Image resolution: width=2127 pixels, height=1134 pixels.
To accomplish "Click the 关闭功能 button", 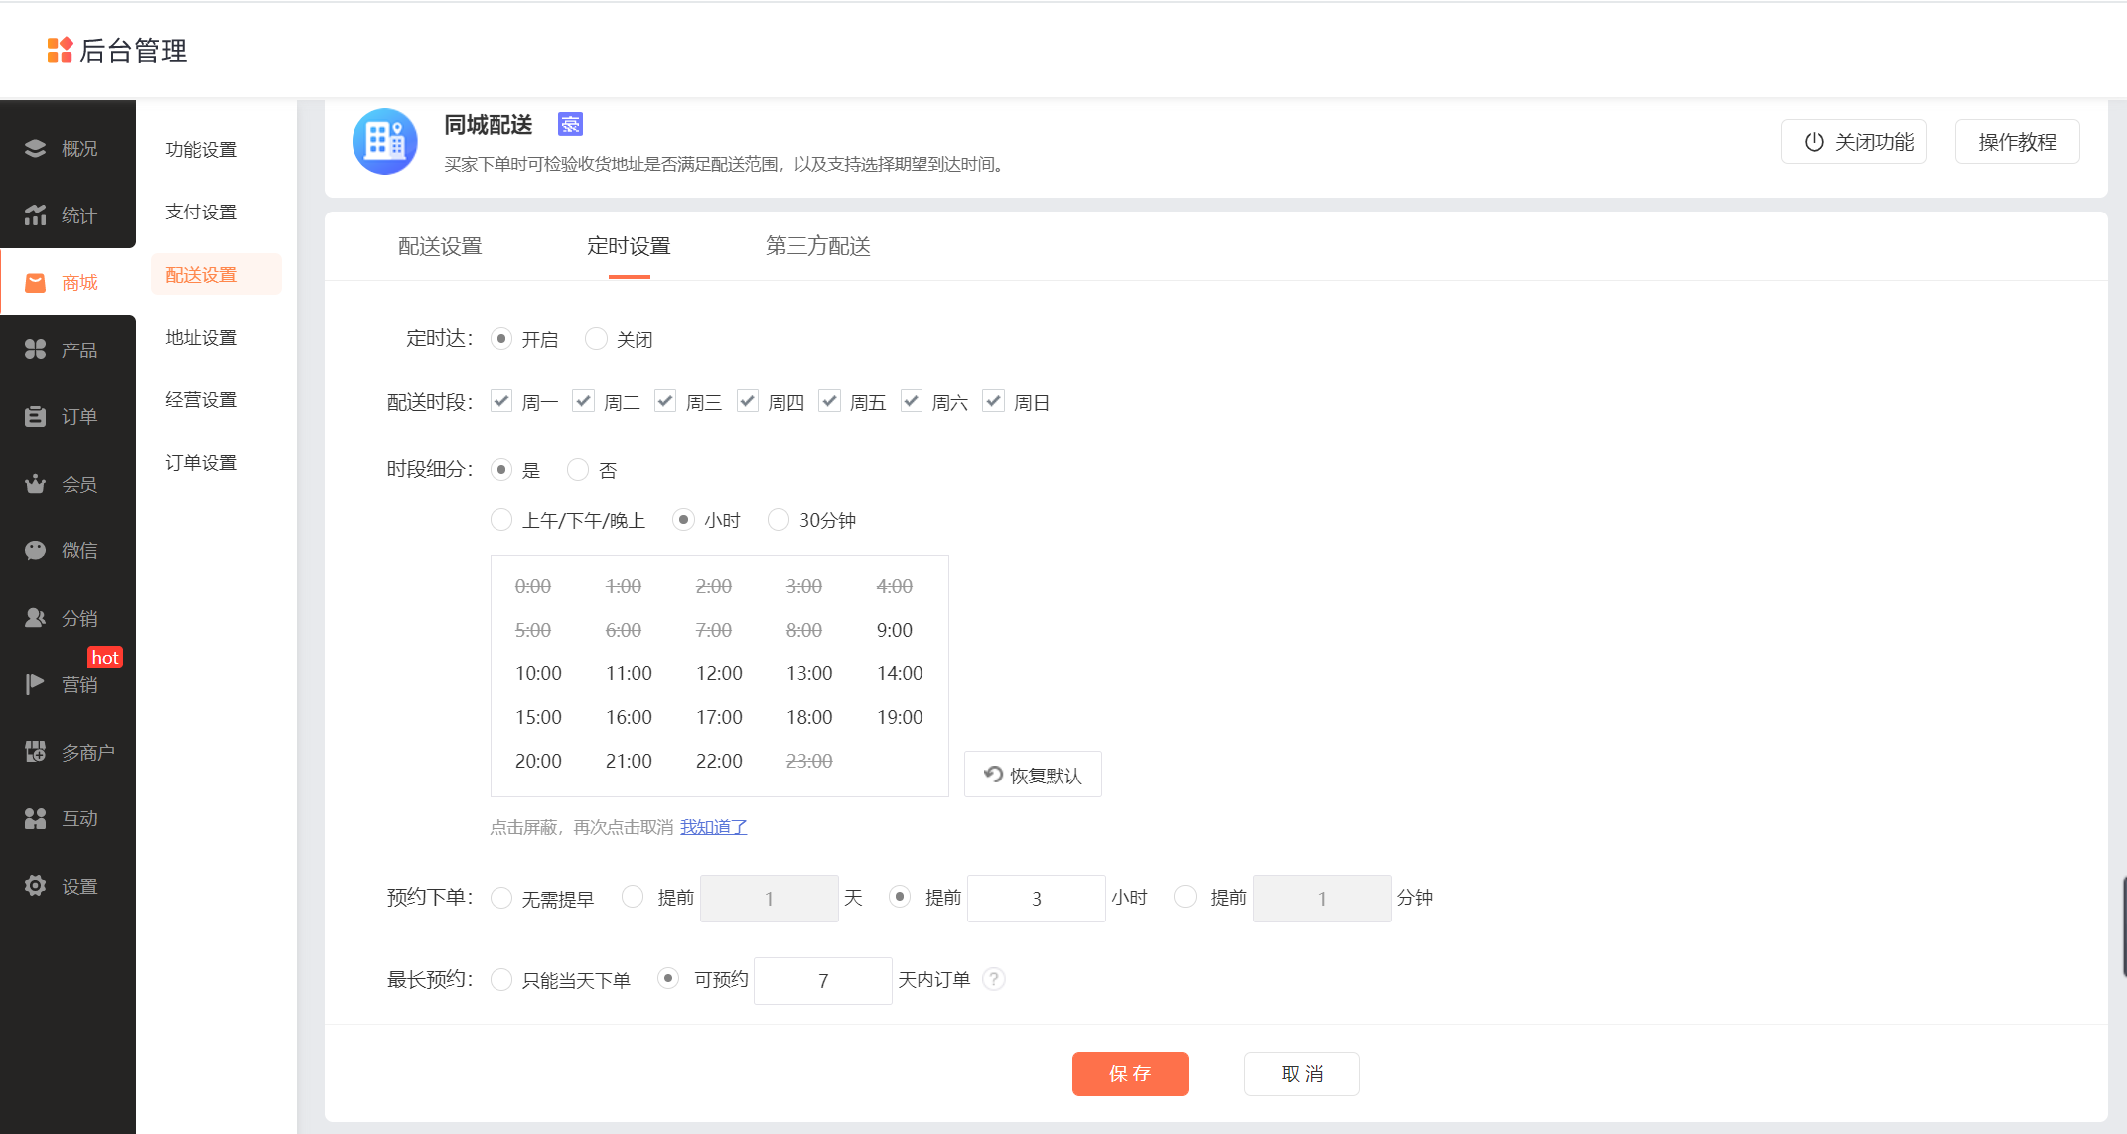I will (x=1854, y=142).
